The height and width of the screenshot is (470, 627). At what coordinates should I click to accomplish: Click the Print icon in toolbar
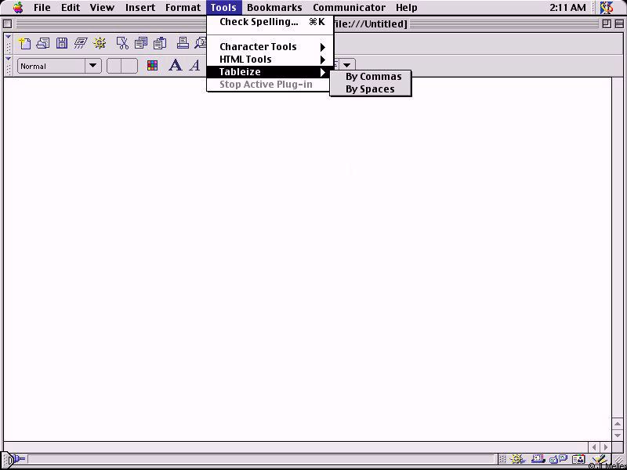(x=183, y=44)
